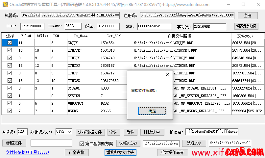The height and width of the screenshot is (158, 265).
Task: Maximize the tool window
Action: pyautogui.click(x=243, y=4)
